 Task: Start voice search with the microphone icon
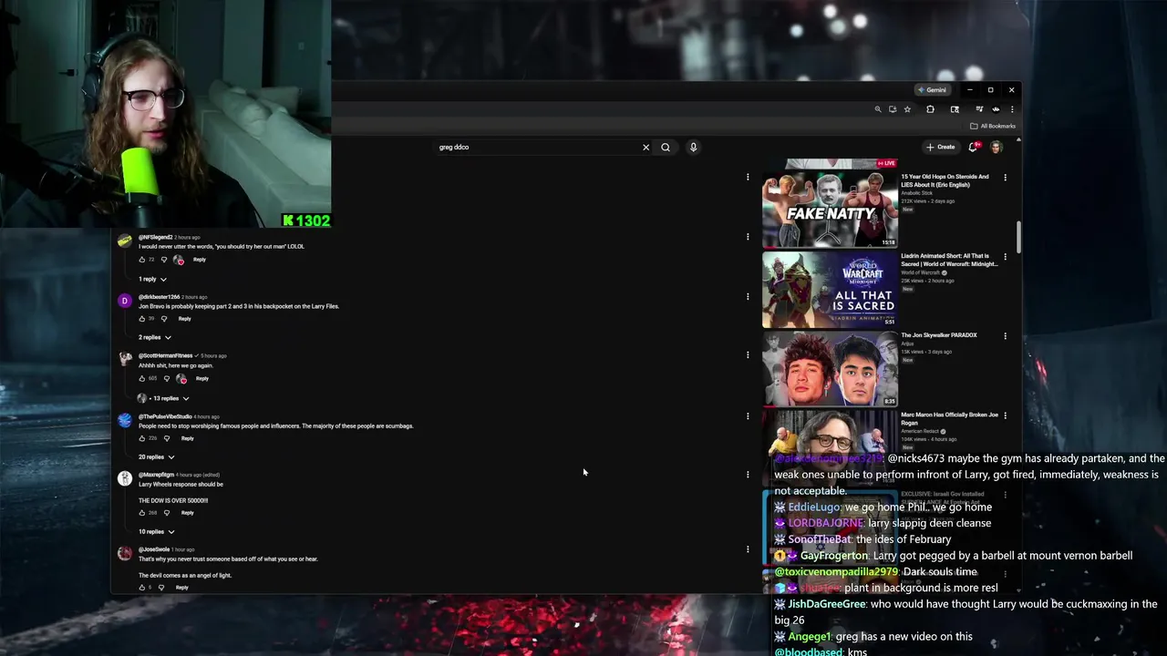point(693,147)
